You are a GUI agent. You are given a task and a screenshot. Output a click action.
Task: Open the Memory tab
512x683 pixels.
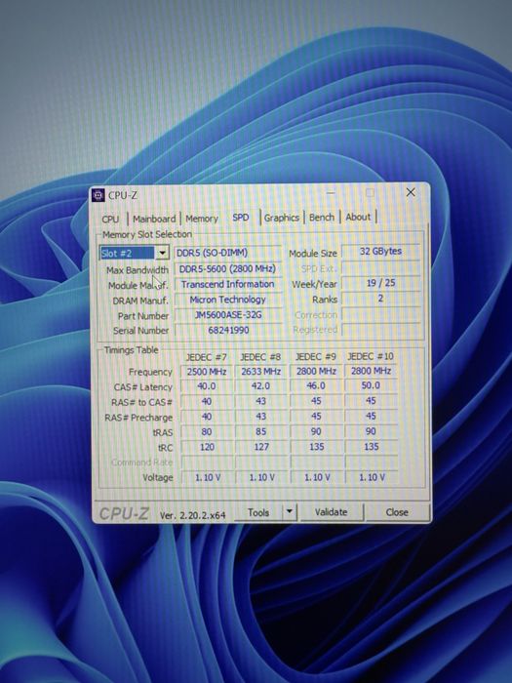pyautogui.click(x=202, y=219)
